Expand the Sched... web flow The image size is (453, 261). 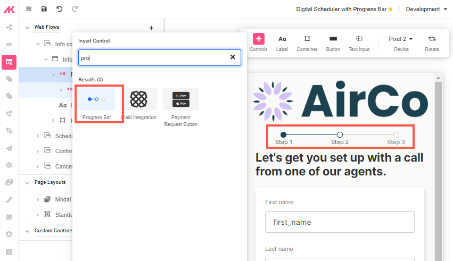point(38,136)
